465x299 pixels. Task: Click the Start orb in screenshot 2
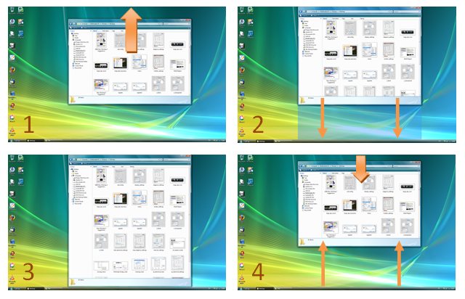point(240,141)
